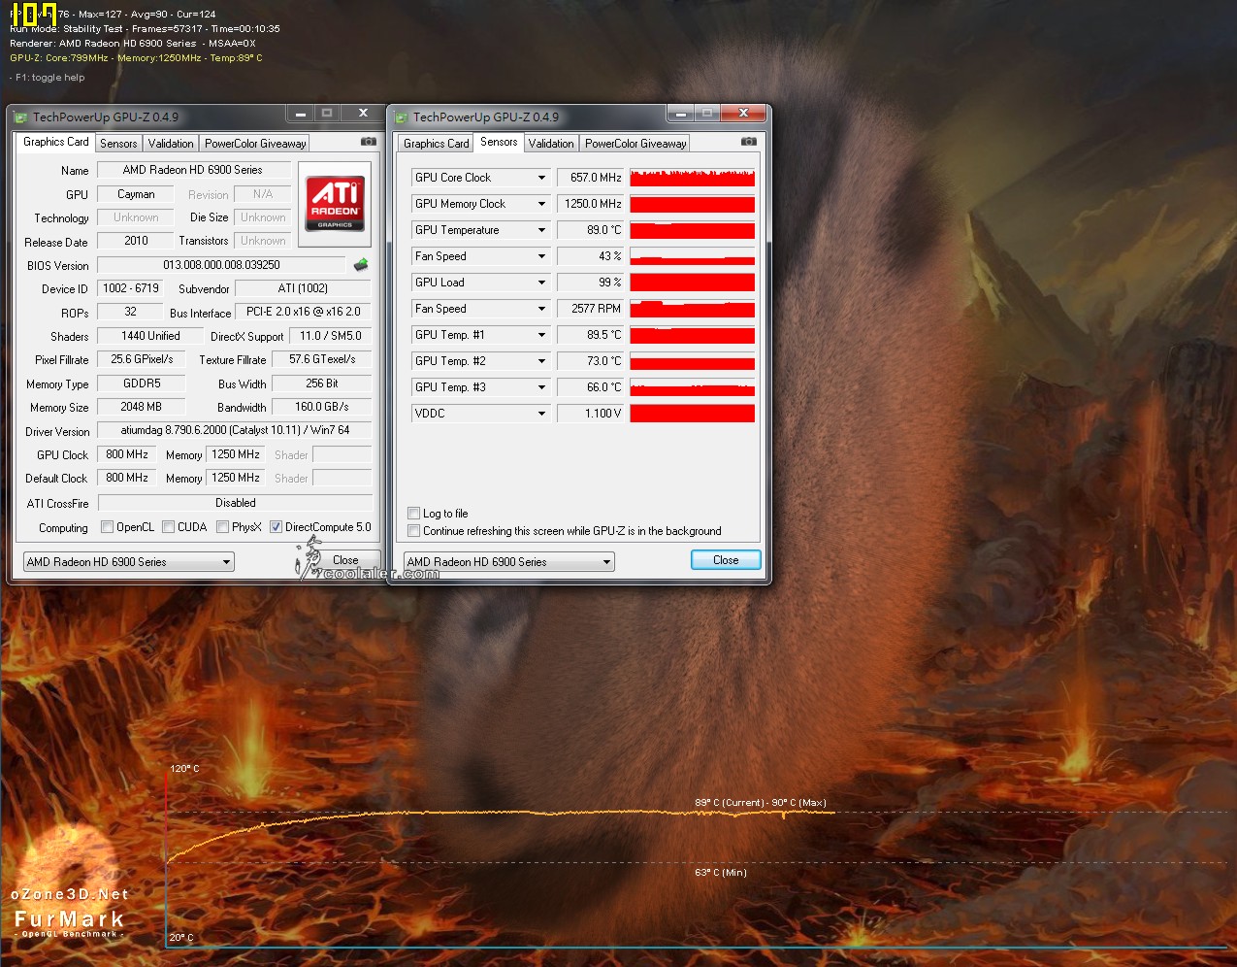This screenshot has width=1237, height=967.
Task: Click the GPU-Z title bar icon of left window
Action: [x=20, y=117]
